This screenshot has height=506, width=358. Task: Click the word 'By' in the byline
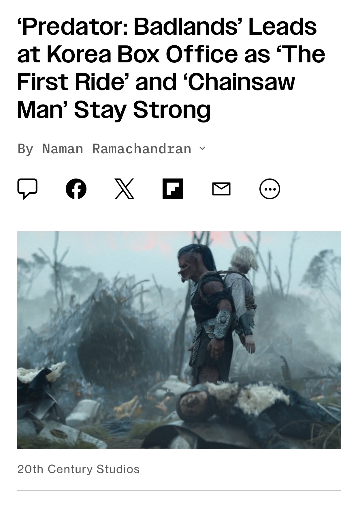pyautogui.click(x=25, y=149)
